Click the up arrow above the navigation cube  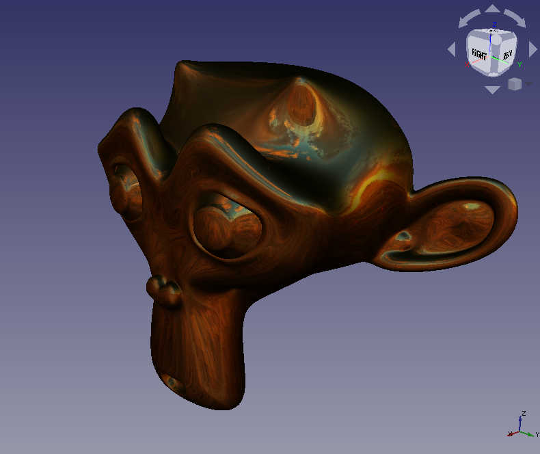click(x=492, y=9)
